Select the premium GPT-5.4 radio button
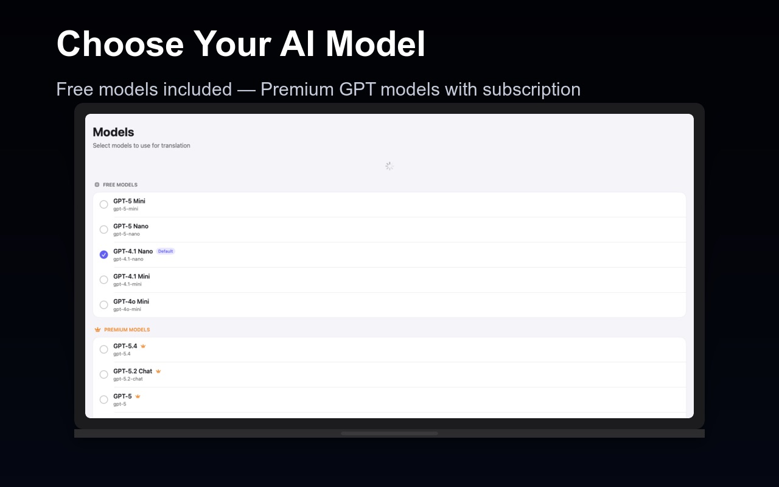 [103, 349]
